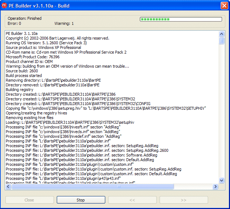
Task: Select pebuilder.inf section 'SetupReg.AddReg' line
Action: (x=82, y=146)
